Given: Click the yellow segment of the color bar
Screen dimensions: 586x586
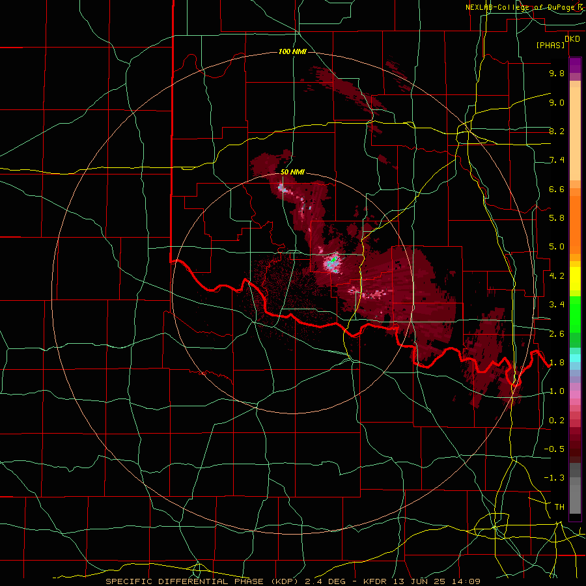Looking at the screenshot, I should (575, 279).
